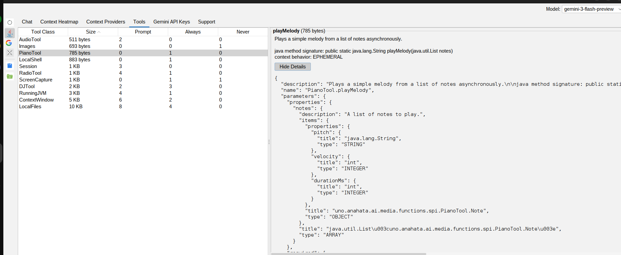
Task: Go to the Gemini API Keys tab
Action: [x=172, y=22]
